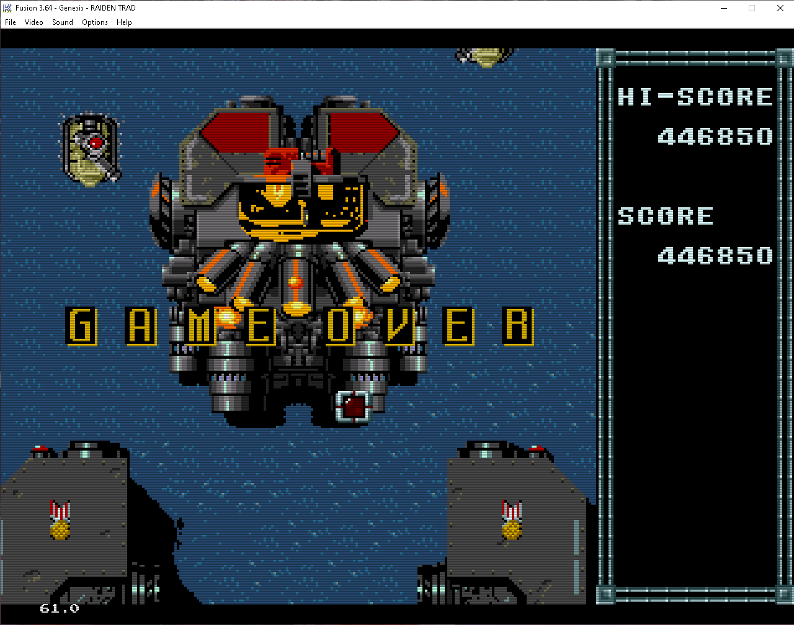Minimize the Fusion emulator window
Image resolution: width=794 pixels, height=625 pixels.
(723, 8)
